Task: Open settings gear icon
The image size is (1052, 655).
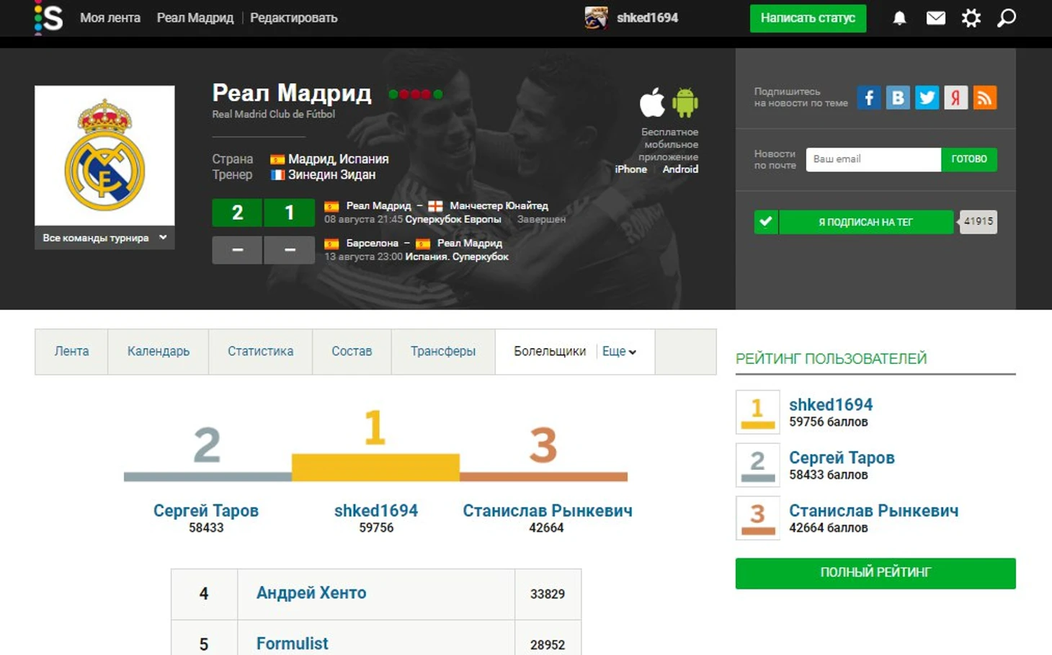Action: [971, 18]
